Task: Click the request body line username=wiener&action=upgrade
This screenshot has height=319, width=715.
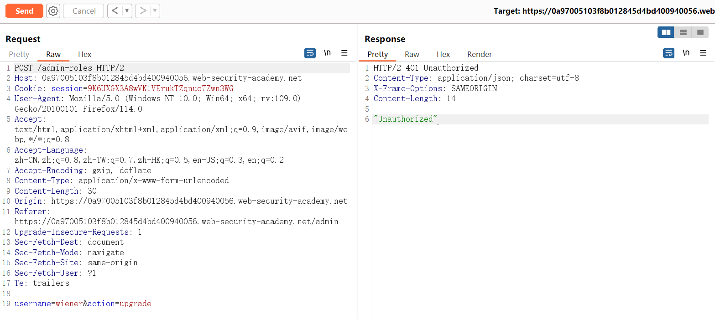Action: click(x=83, y=304)
